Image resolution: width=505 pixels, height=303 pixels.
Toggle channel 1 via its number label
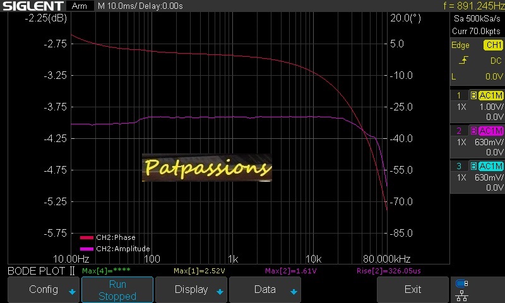click(x=459, y=95)
